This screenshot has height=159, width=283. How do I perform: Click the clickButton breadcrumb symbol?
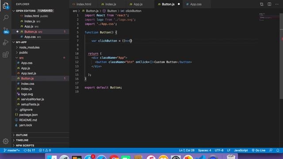pos(133,11)
